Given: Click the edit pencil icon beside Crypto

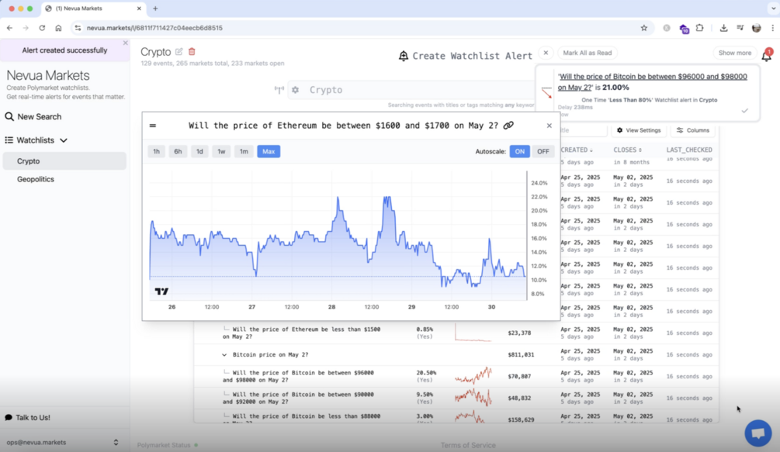Looking at the screenshot, I should tap(179, 52).
